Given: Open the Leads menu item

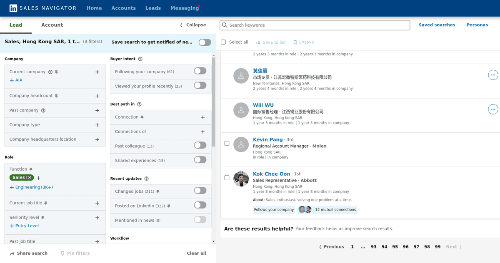Looking at the screenshot, I should pos(153,8).
